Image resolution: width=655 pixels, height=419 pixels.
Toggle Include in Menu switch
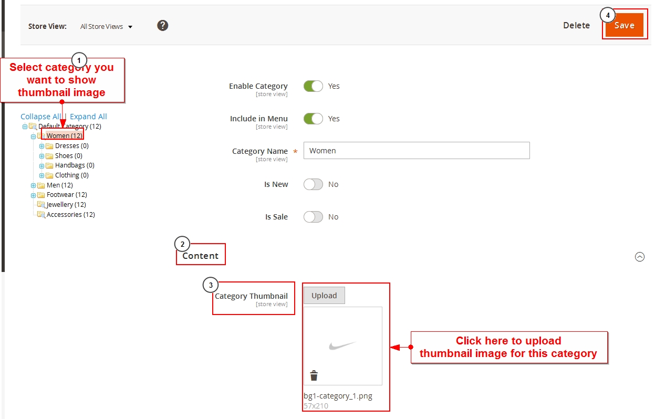pyautogui.click(x=313, y=119)
